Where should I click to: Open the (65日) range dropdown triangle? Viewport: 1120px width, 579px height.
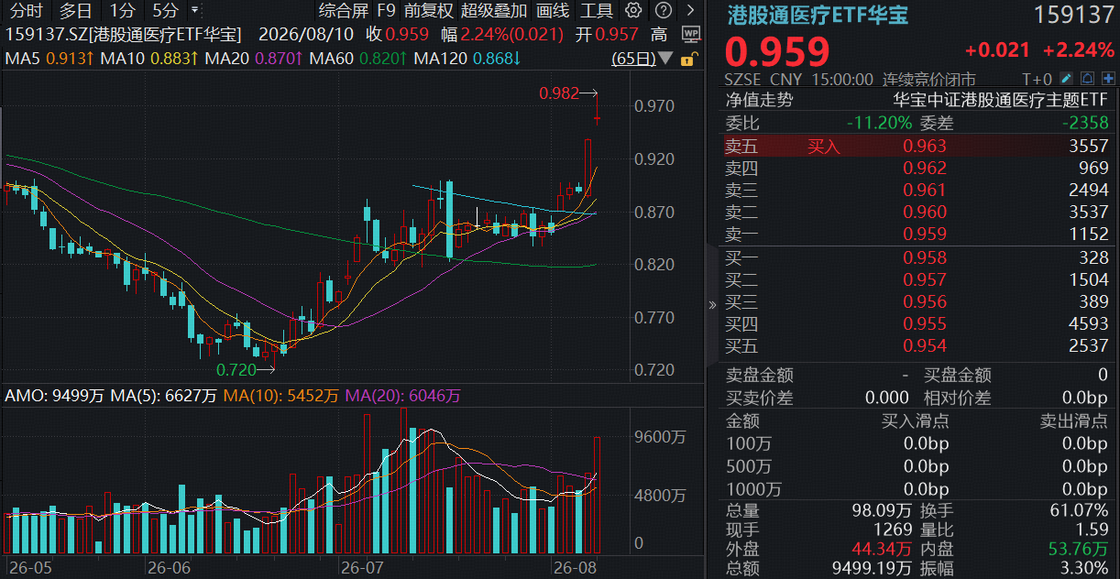(664, 59)
